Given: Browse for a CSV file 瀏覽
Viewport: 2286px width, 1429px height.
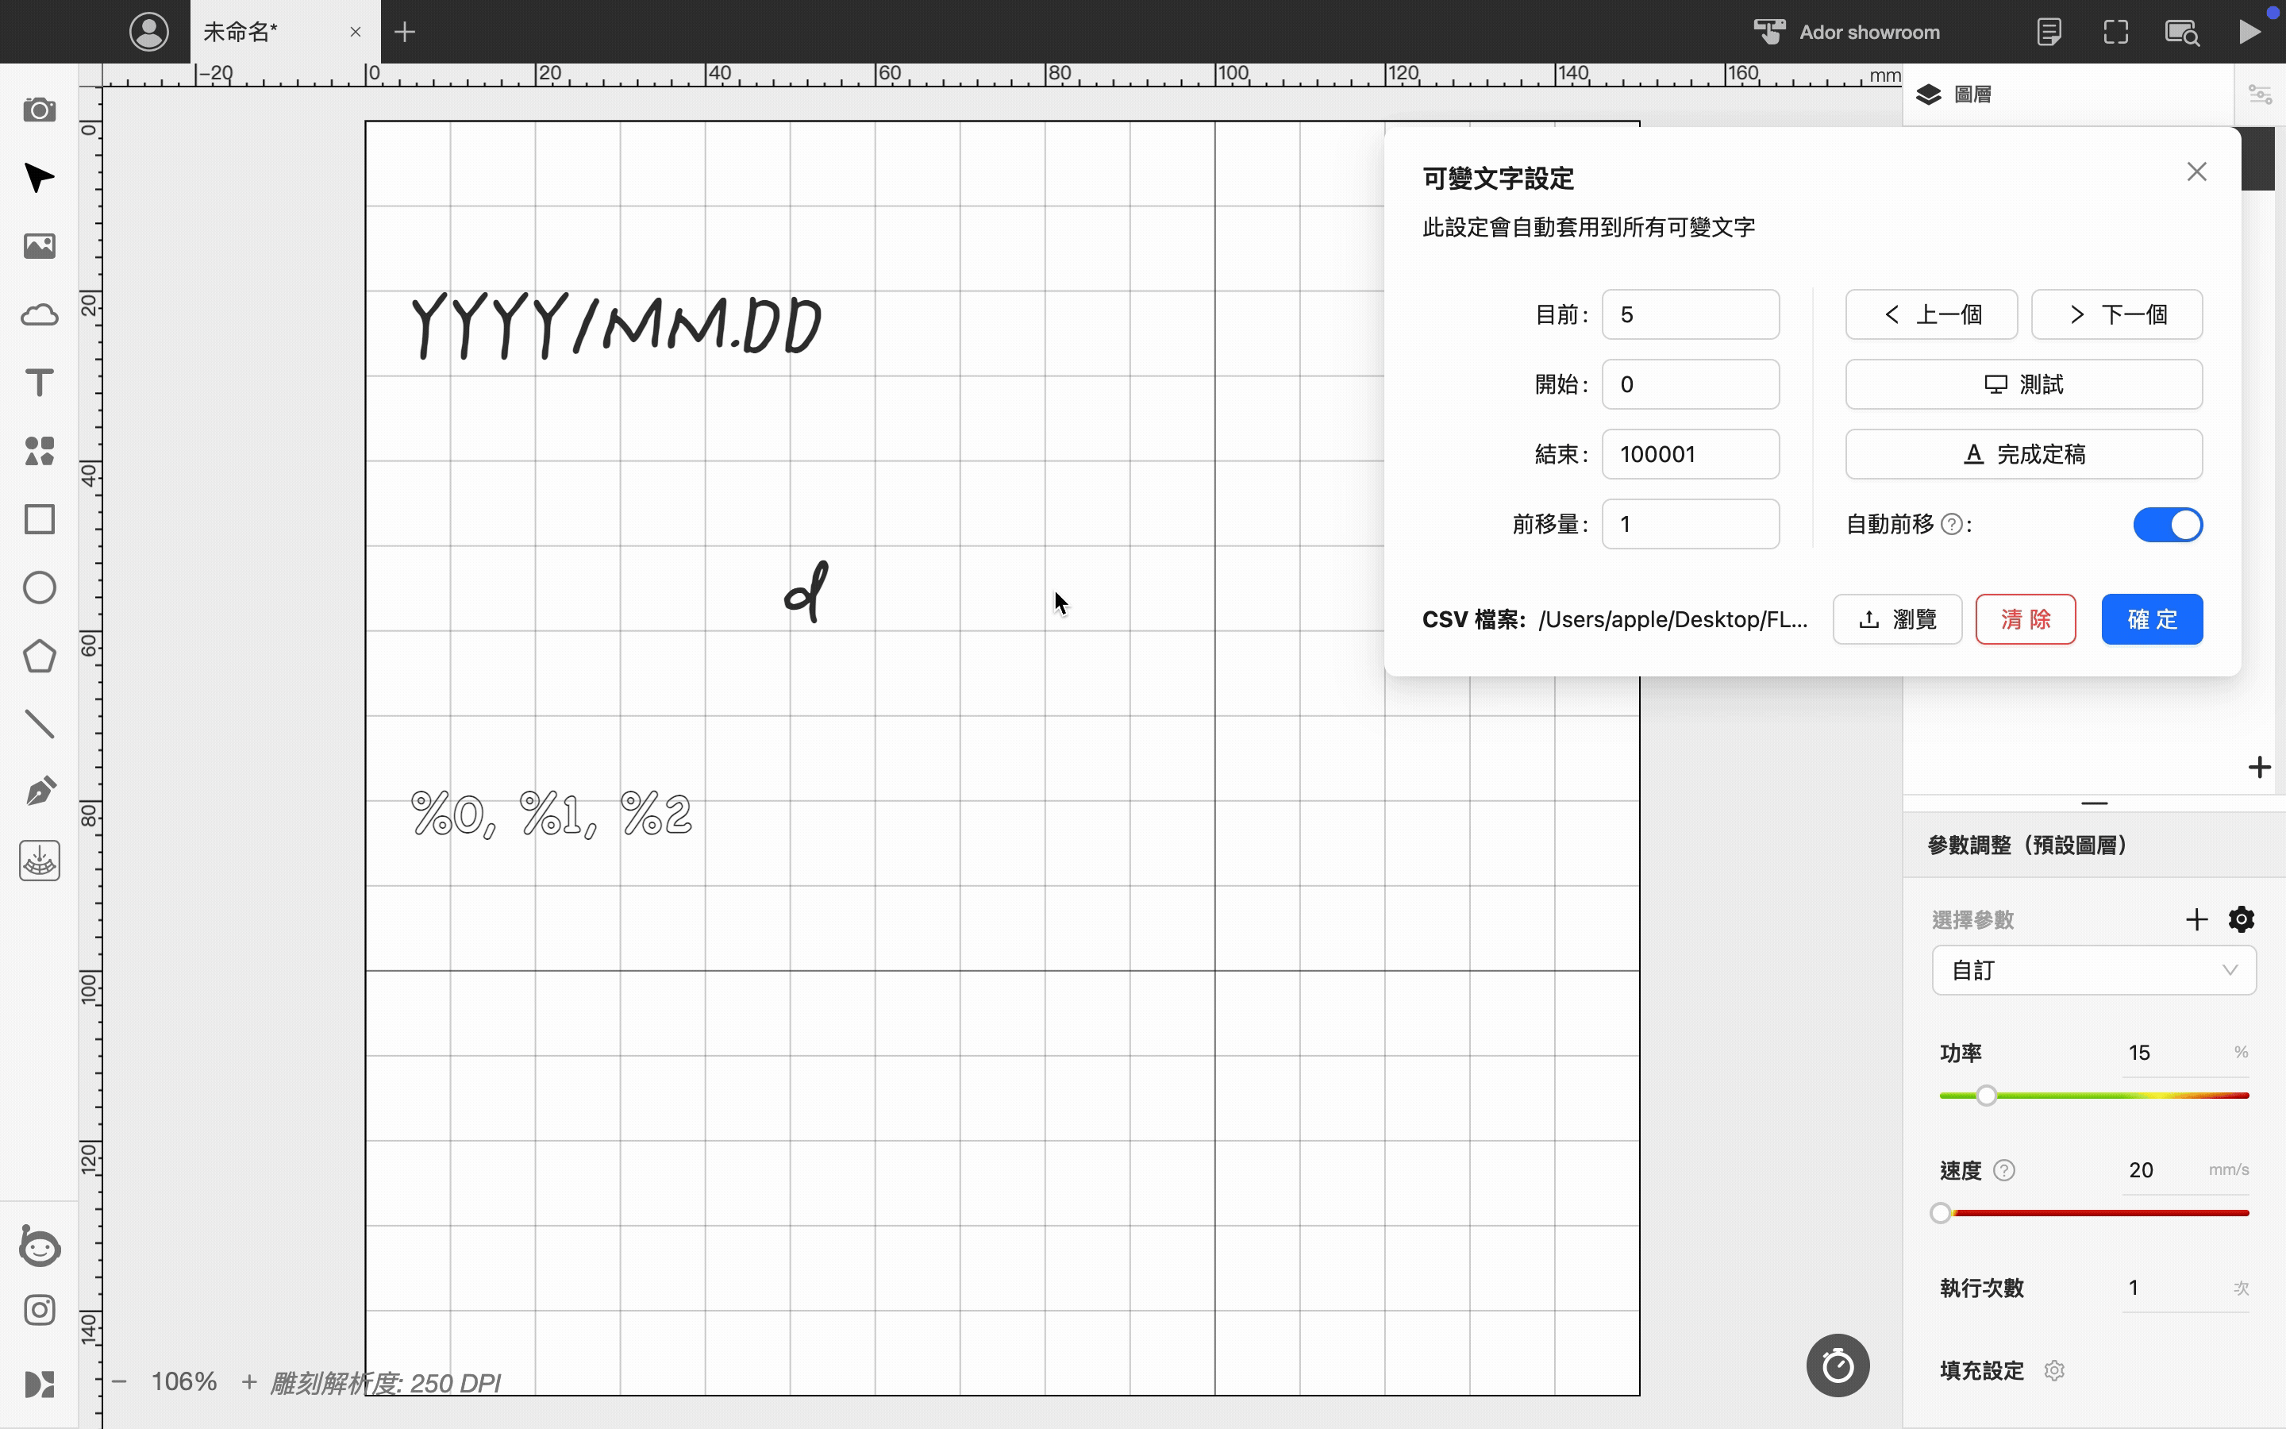Looking at the screenshot, I should click(x=1897, y=620).
